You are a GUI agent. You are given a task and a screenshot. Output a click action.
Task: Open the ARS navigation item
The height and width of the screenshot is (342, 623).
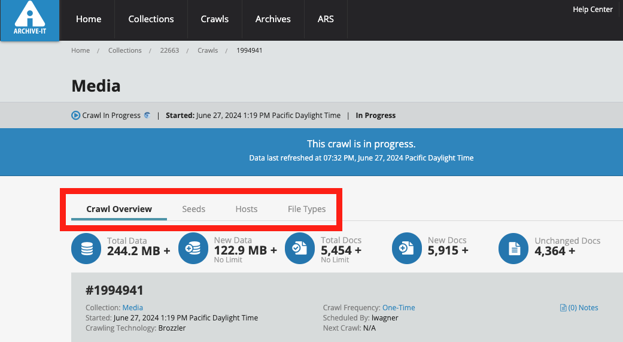tap(326, 19)
